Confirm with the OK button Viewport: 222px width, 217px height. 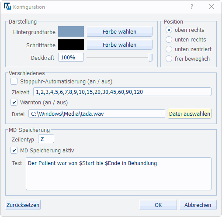[x=158, y=205]
